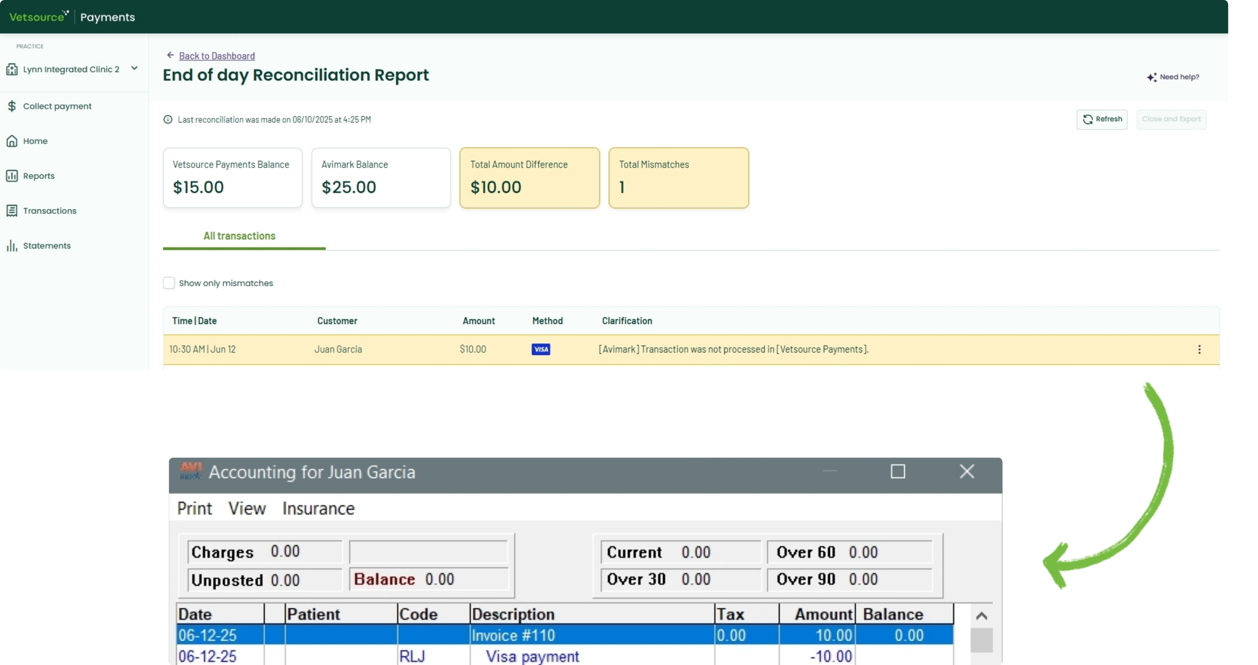The image size is (1258, 665).
Task: Click the Tax column header in Accounting
Action: coord(746,614)
